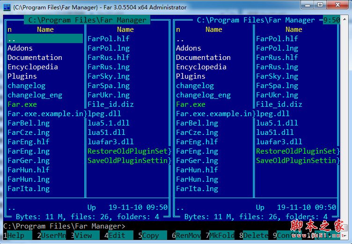This screenshot has width=352, height=244.
Task: Select FarGer.lng in left panel
Action: tap(29, 161)
